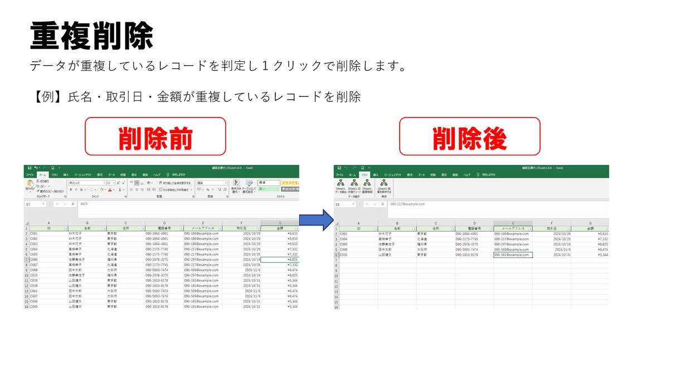Click the fx insert-function icon in 削除後 Excel
Screen dimensions: 680x381
pos(382,204)
